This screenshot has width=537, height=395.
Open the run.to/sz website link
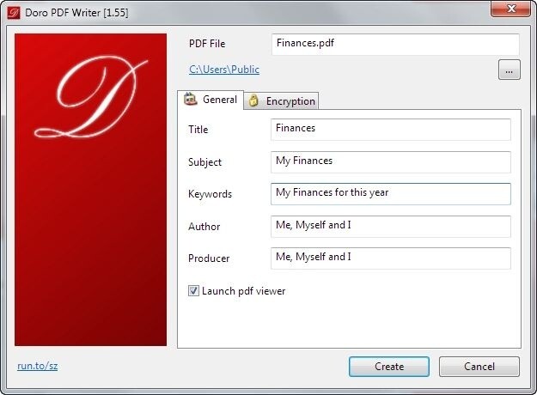(x=37, y=366)
